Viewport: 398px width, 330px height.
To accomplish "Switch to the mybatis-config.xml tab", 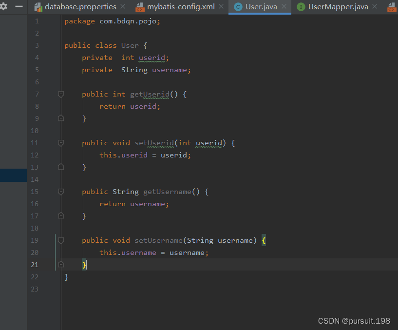I will [x=181, y=7].
